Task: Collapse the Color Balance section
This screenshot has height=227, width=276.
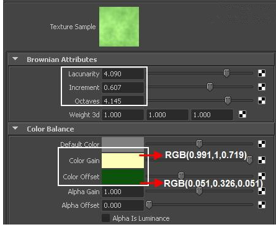Action: pyautogui.click(x=15, y=128)
